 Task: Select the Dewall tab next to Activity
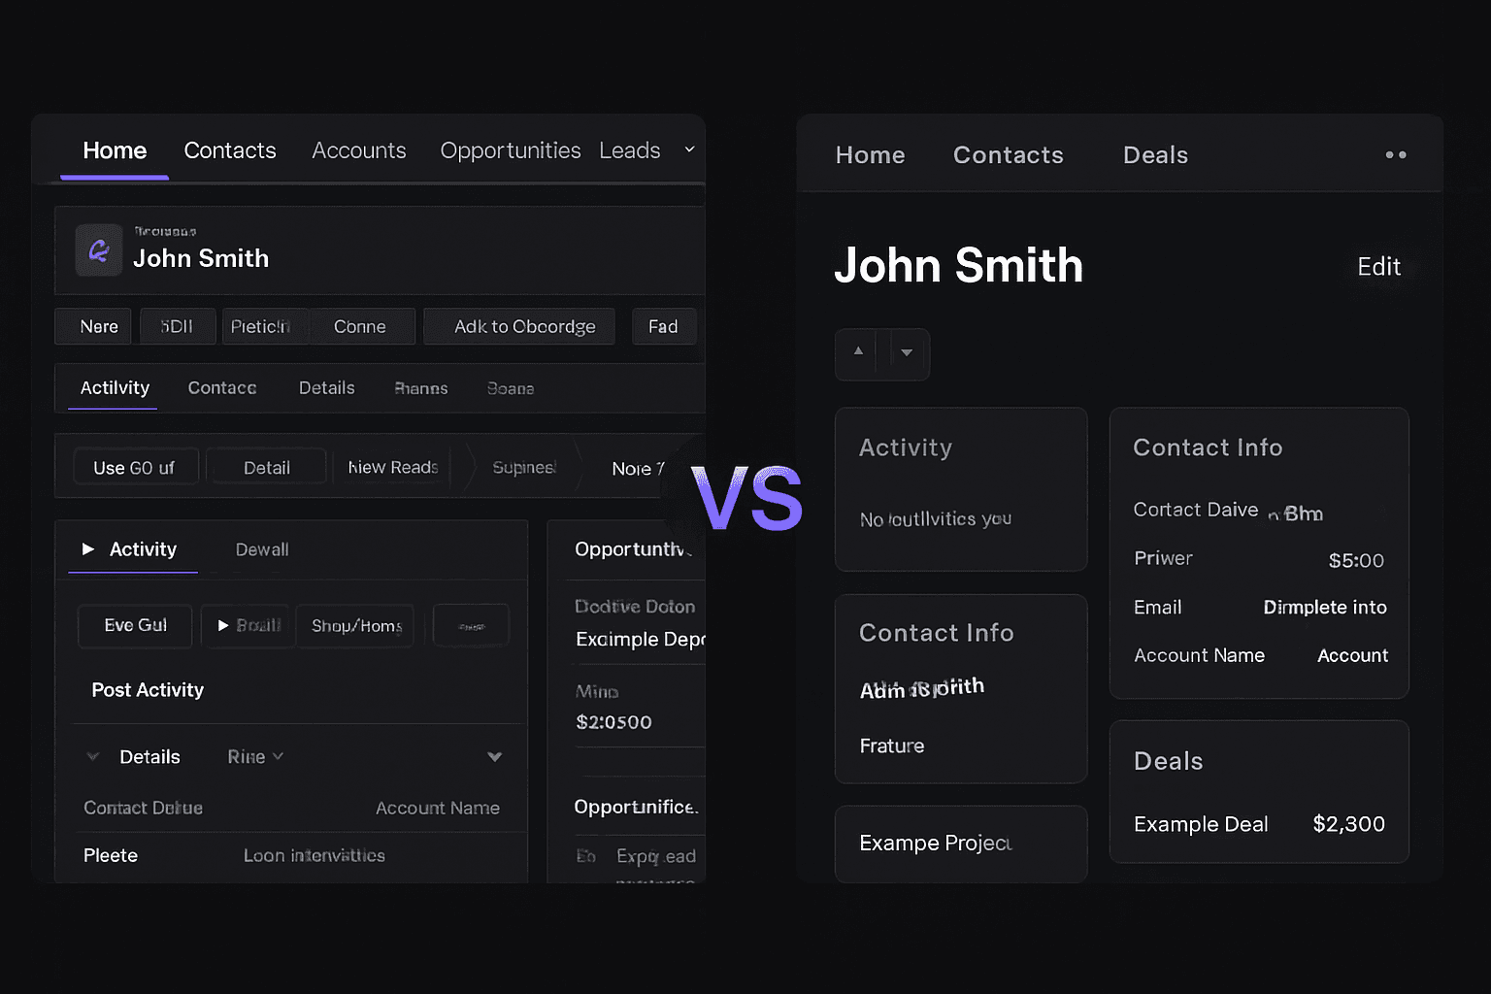click(260, 549)
